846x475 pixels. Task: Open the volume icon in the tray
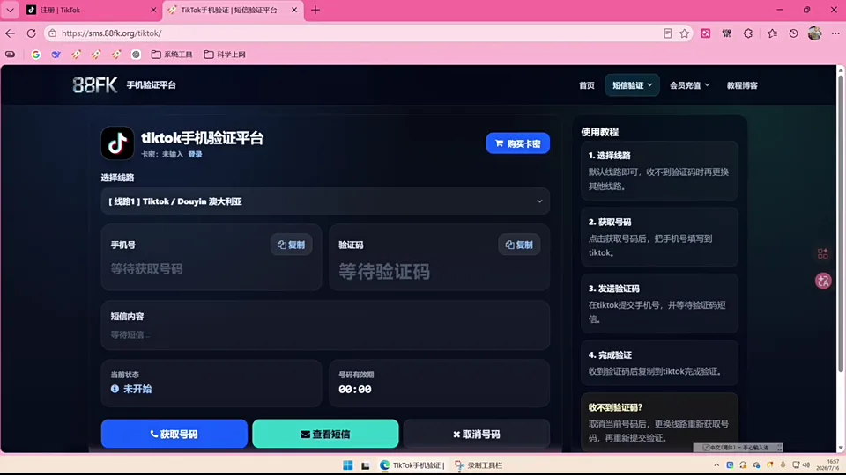[806, 464]
